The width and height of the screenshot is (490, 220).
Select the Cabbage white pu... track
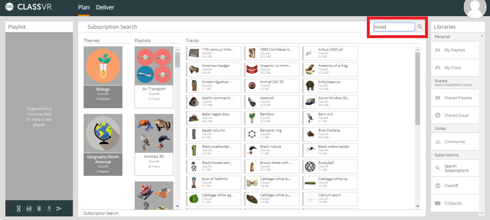click(x=272, y=199)
